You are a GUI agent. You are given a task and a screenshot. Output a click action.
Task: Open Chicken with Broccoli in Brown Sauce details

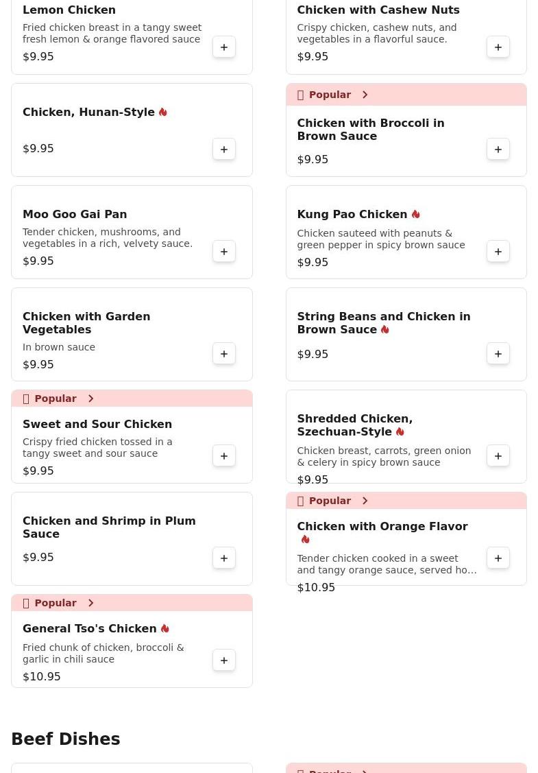coord(370,130)
